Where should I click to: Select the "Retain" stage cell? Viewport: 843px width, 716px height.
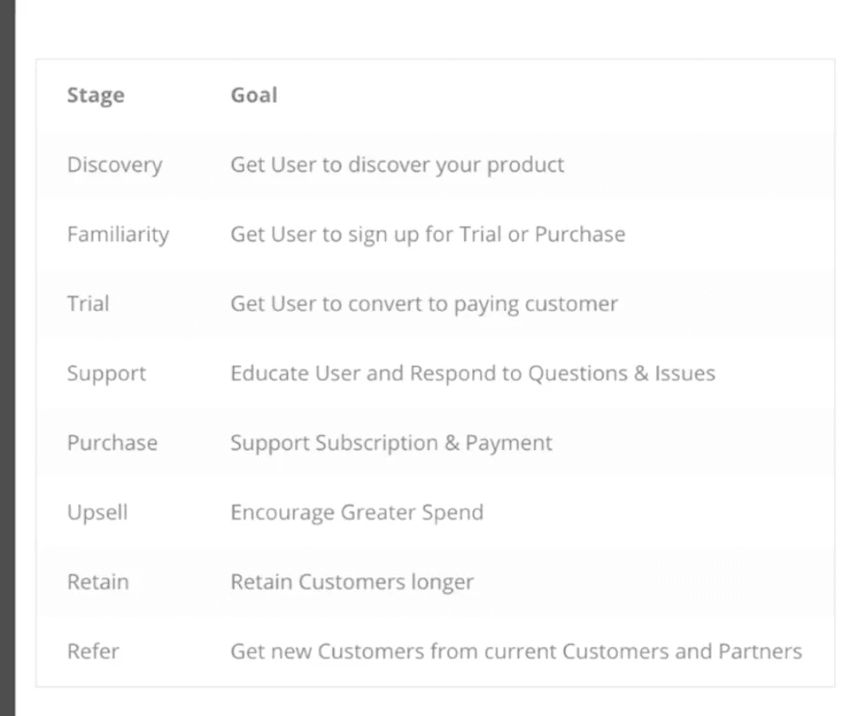click(x=97, y=582)
